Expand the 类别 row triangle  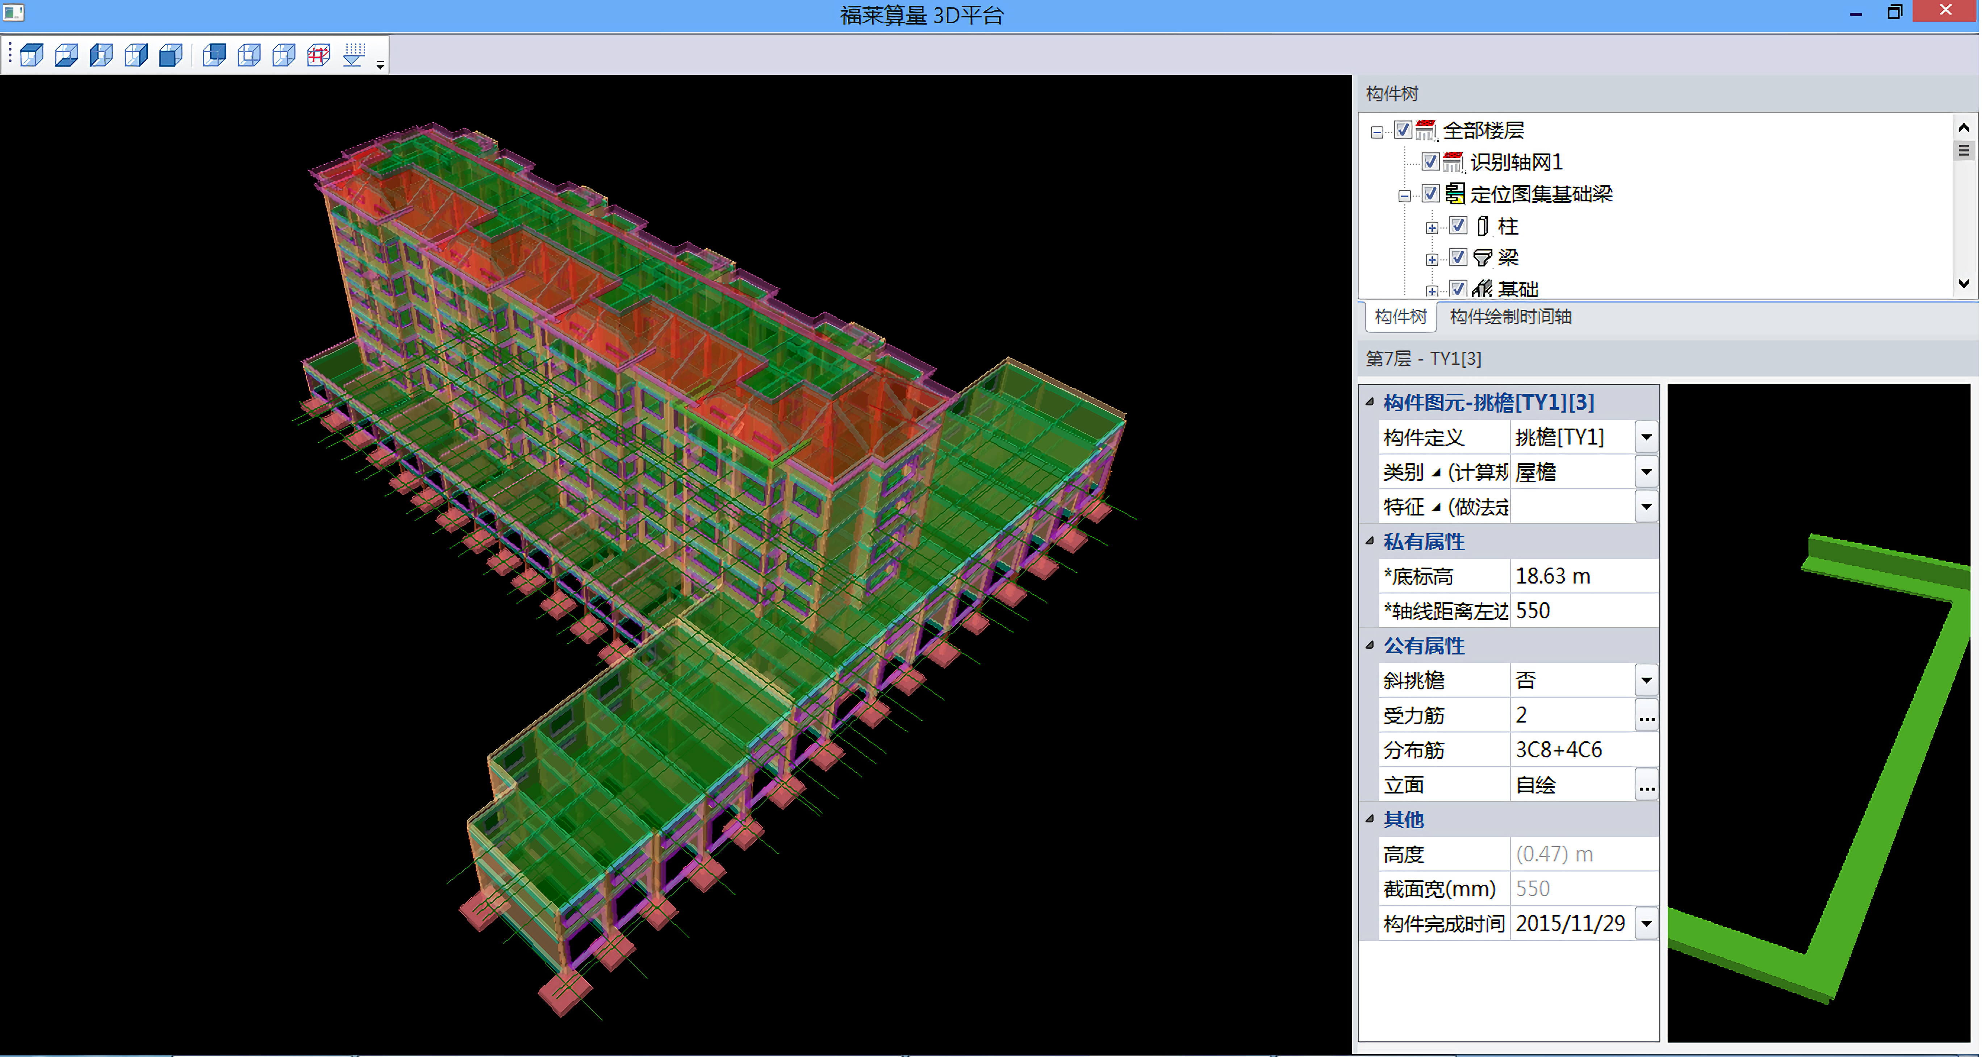[1436, 473]
